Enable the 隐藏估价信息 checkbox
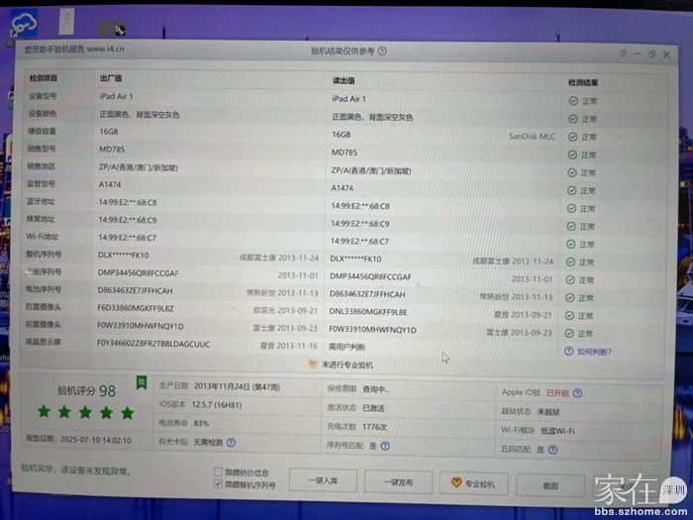 (219, 471)
